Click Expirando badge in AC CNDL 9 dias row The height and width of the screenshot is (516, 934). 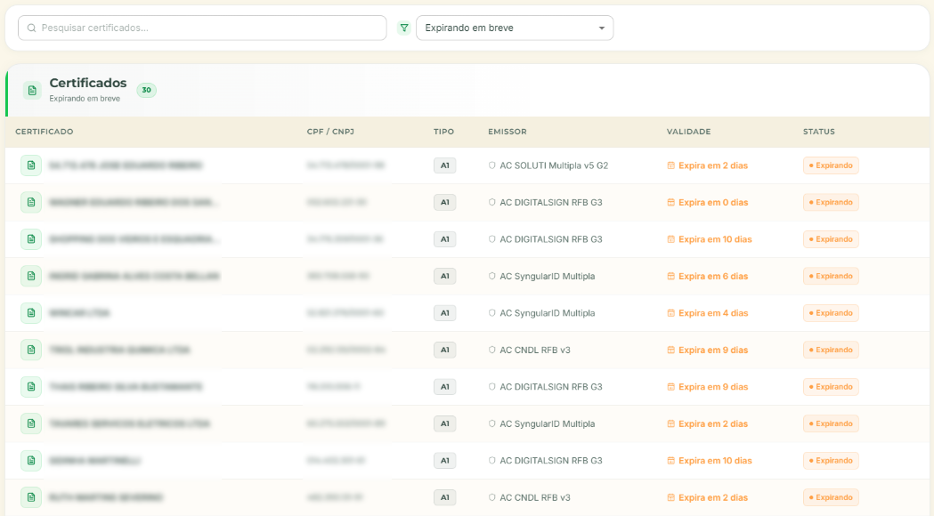pyautogui.click(x=831, y=350)
